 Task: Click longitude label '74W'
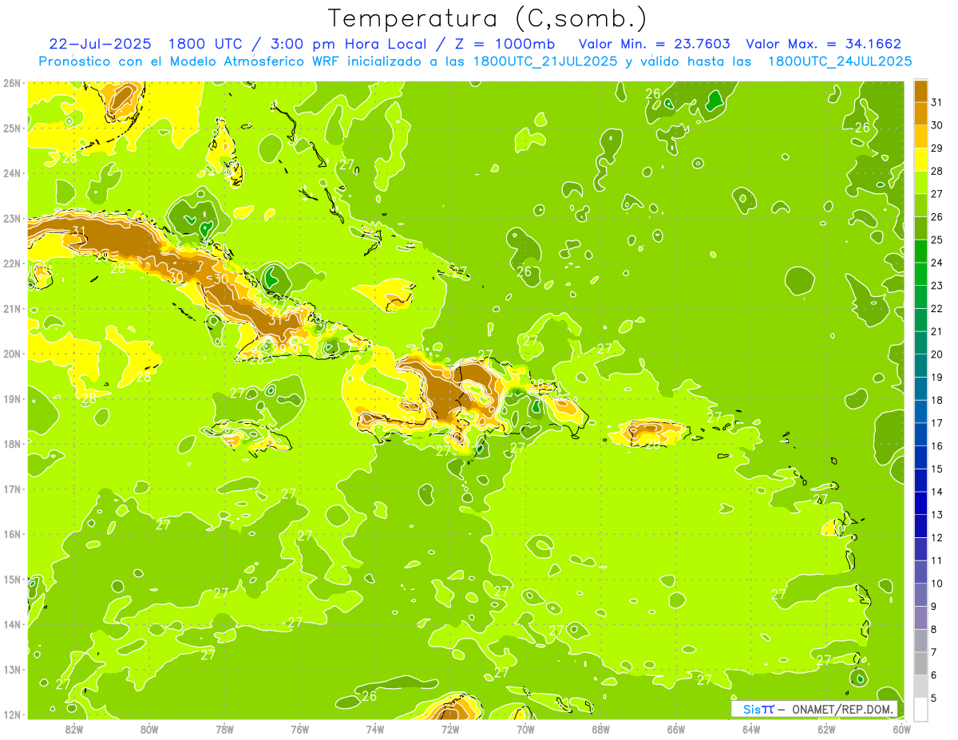click(x=375, y=730)
